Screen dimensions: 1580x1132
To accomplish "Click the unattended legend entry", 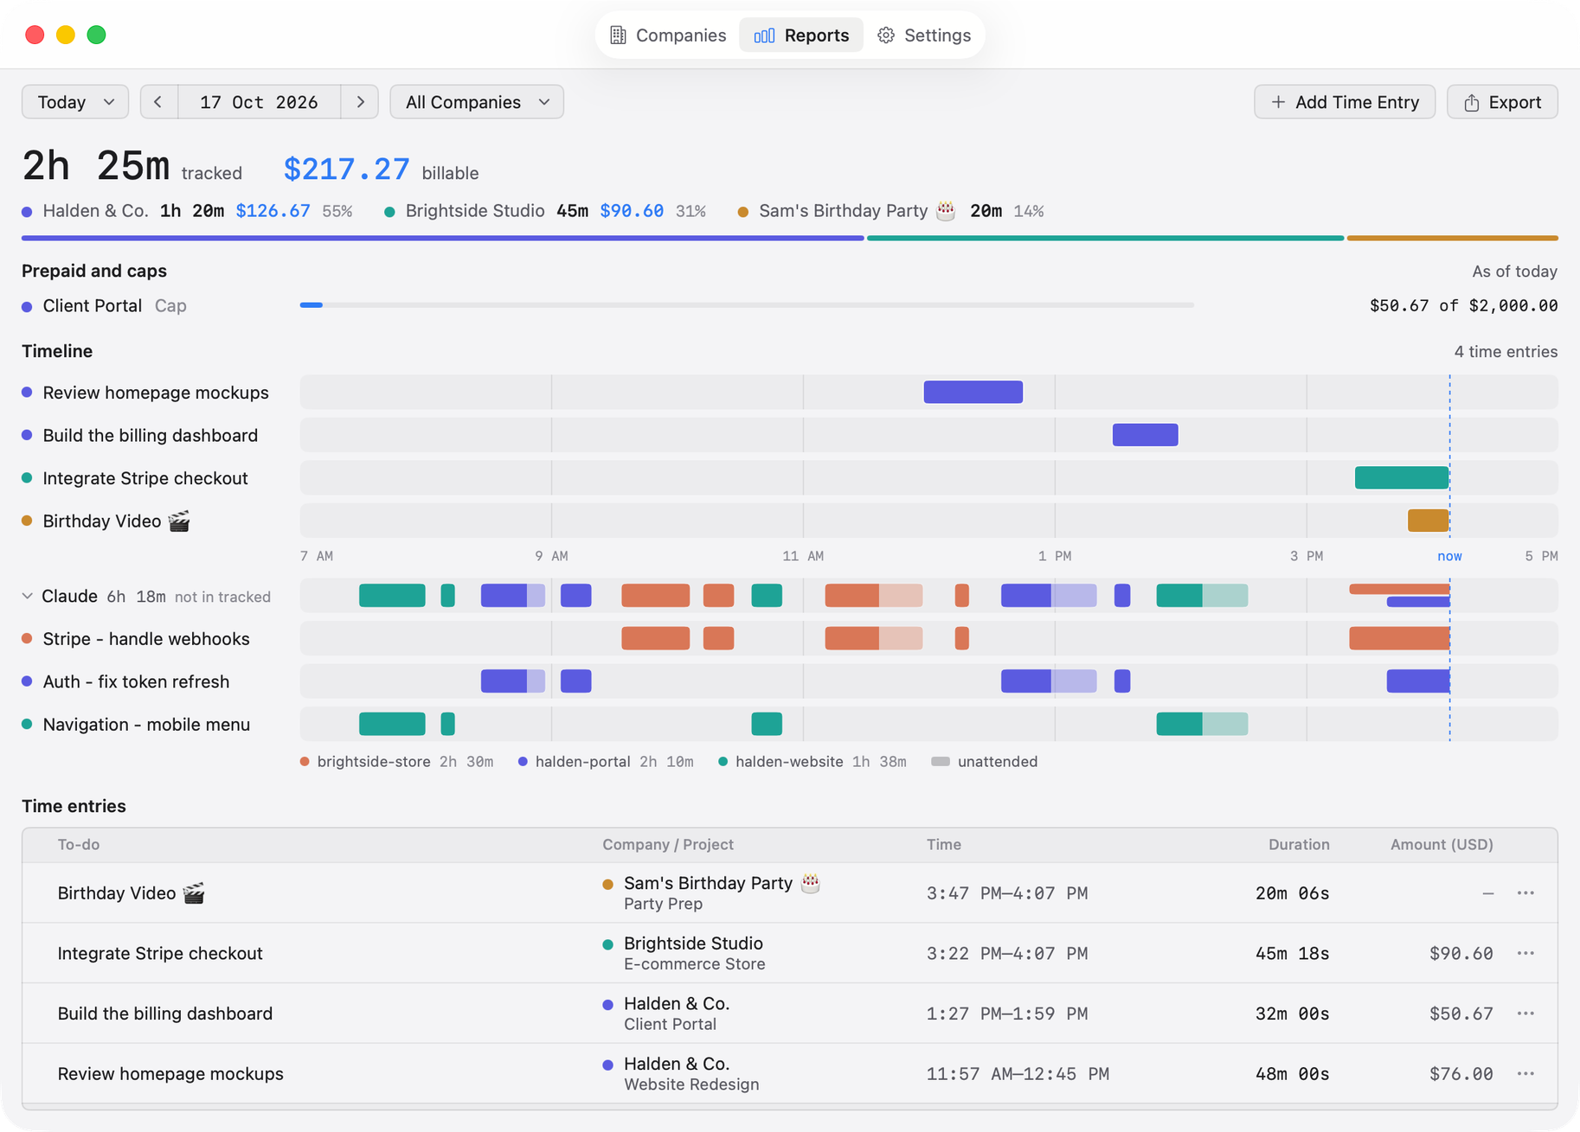I will tap(984, 762).
